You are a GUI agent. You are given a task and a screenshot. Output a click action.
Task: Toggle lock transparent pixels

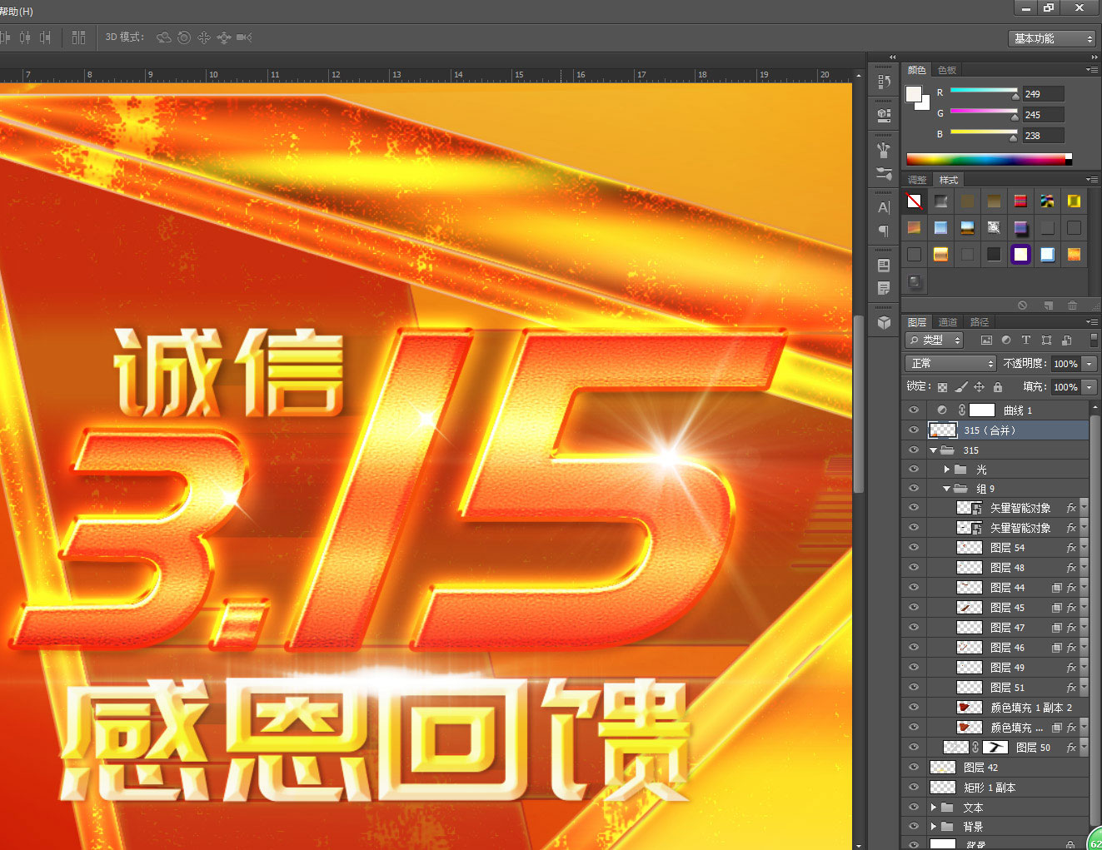942,387
